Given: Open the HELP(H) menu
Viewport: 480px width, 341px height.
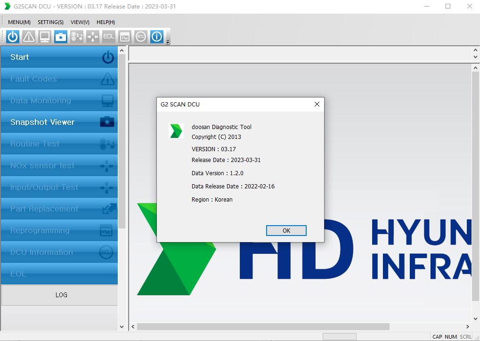Looking at the screenshot, I should click(x=106, y=22).
